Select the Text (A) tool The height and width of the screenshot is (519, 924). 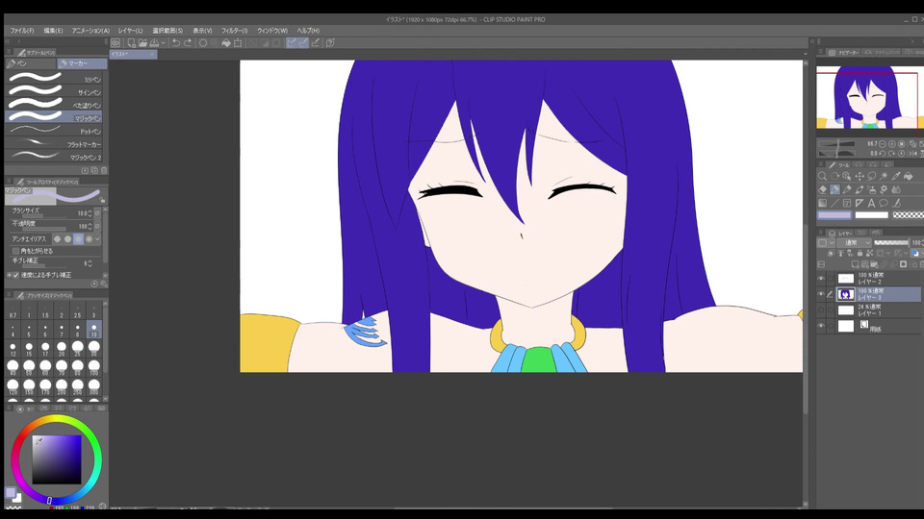coord(872,203)
